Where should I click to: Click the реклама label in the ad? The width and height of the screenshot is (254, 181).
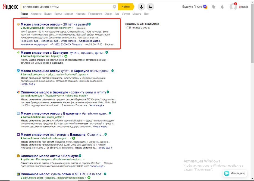pos(81,28)
